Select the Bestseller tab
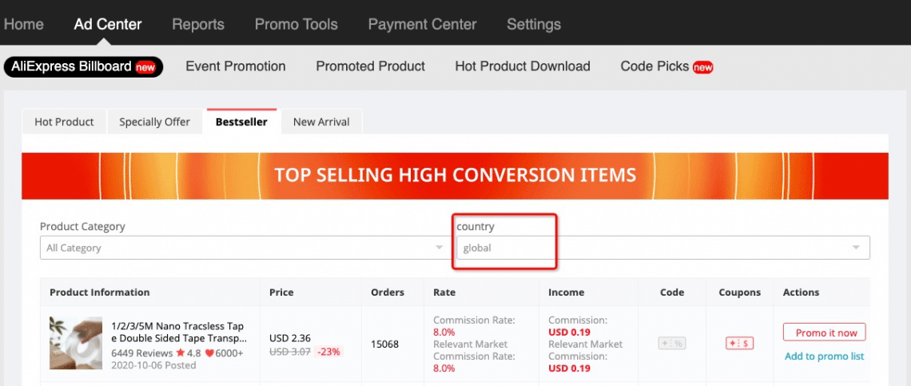 [241, 122]
